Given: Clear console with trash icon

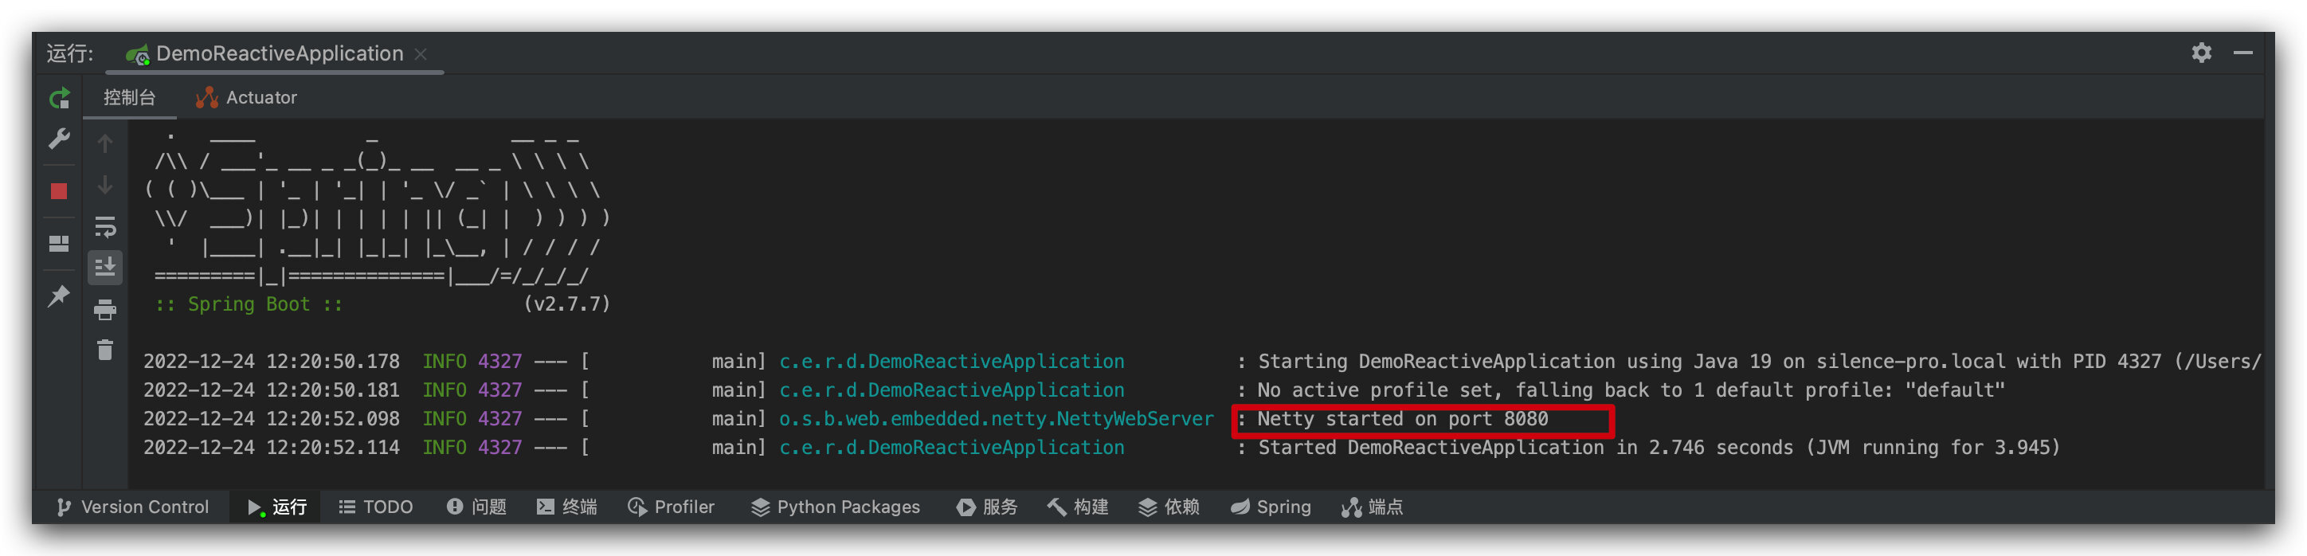Looking at the screenshot, I should (105, 350).
